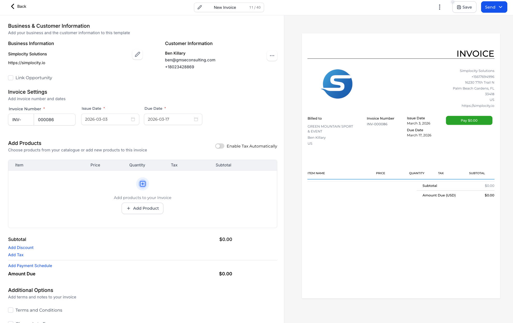Enable the Link Opportunity checkbox
The height and width of the screenshot is (323, 513).
11,78
